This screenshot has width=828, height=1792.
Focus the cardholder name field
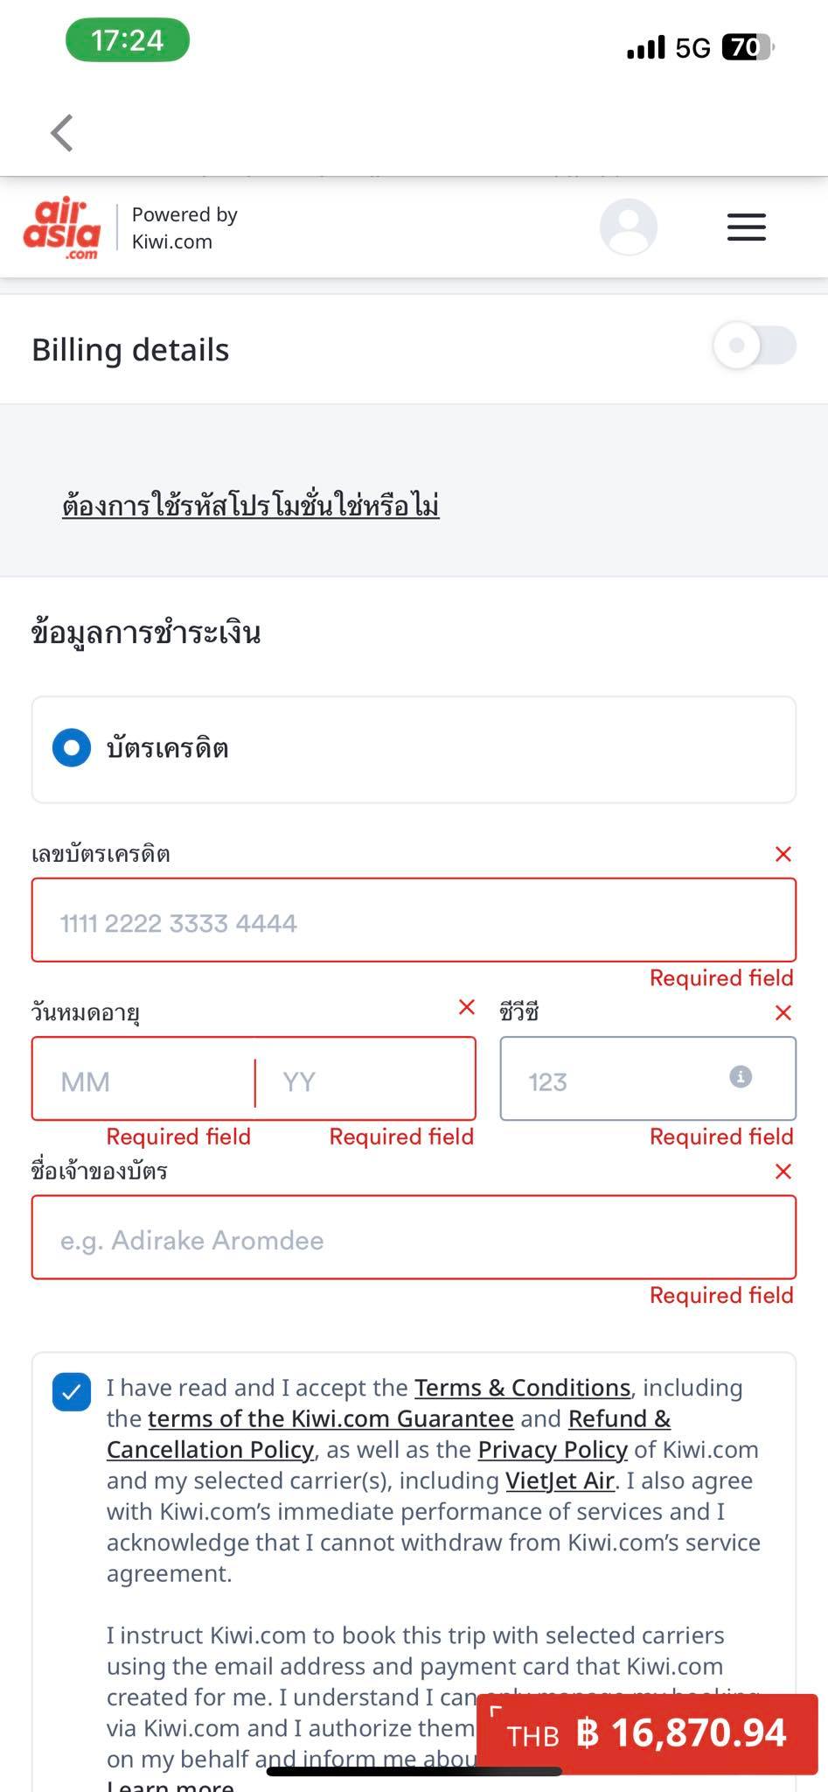414,1238
